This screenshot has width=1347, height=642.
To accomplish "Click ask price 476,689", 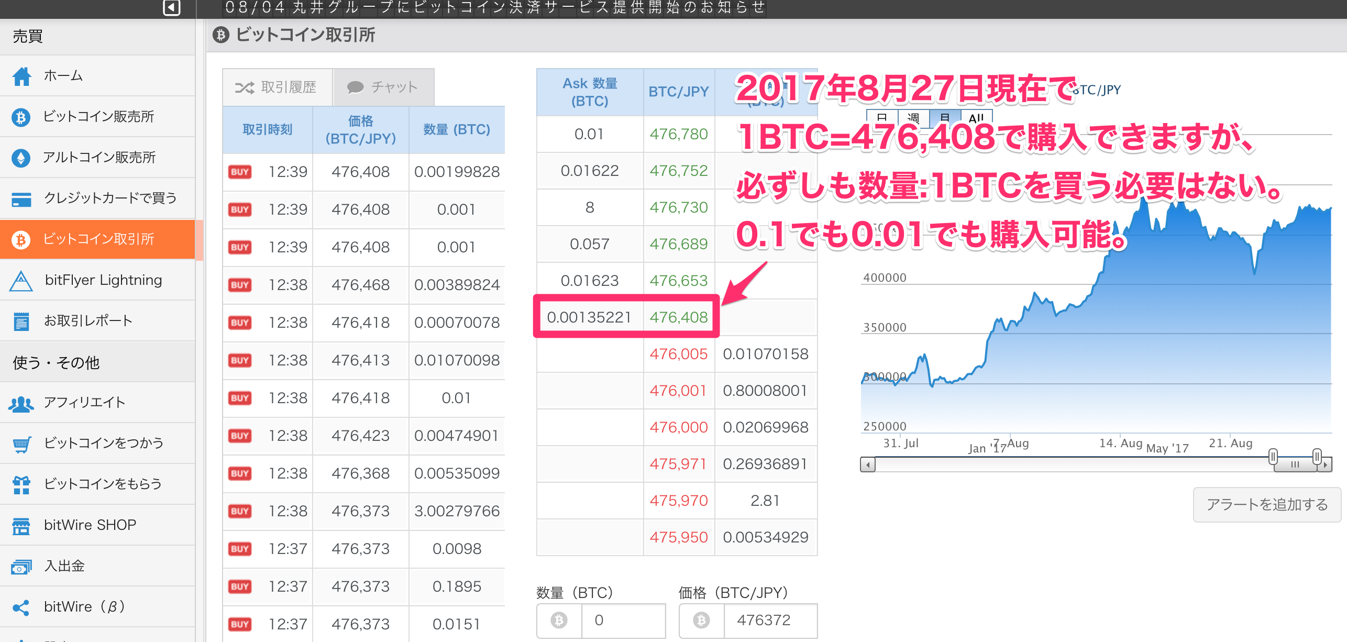I will [678, 244].
